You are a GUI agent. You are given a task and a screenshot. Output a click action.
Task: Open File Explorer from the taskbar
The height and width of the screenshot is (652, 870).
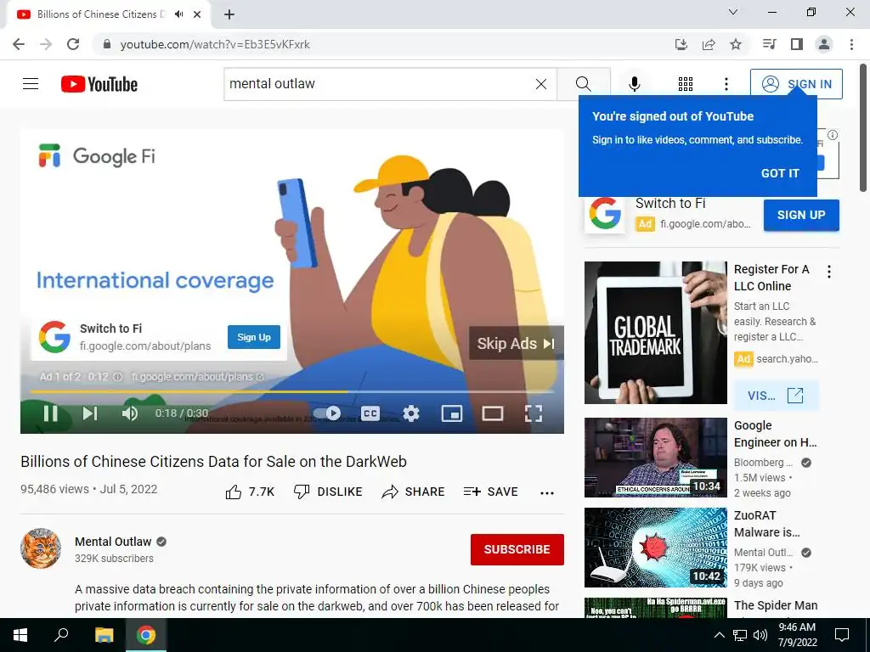pos(104,635)
